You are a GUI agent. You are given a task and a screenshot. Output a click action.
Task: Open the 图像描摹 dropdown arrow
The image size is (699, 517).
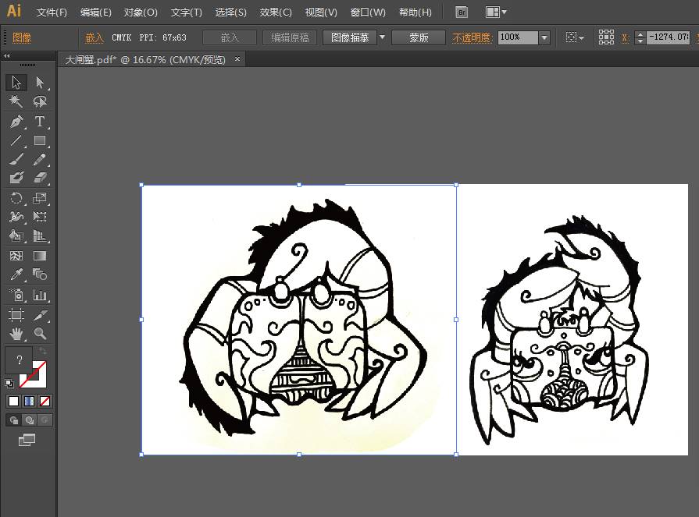[x=382, y=37]
